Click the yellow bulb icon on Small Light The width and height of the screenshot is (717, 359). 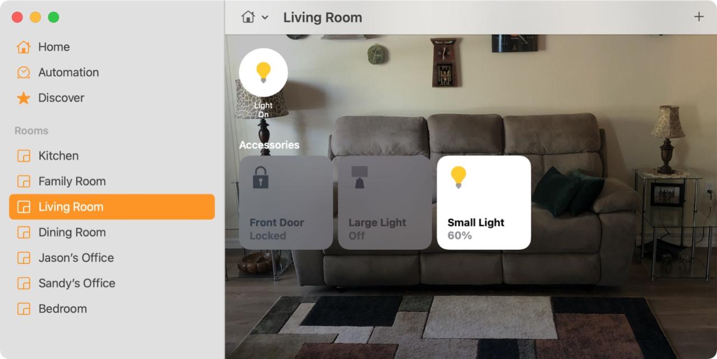pyautogui.click(x=459, y=177)
